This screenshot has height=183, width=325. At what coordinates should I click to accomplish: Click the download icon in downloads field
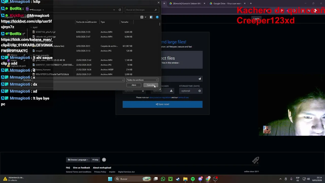click(171, 91)
